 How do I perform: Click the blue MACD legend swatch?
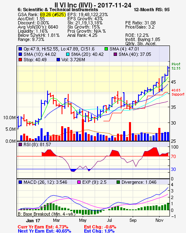pos(20,182)
